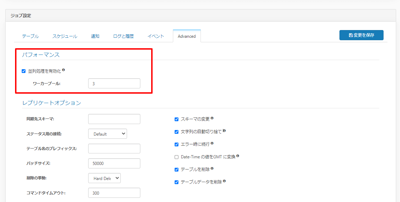Screen dimensions: 400x202
Task: Toggle the エラー時に続行 checkbox
Action: click(x=176, y=144)
